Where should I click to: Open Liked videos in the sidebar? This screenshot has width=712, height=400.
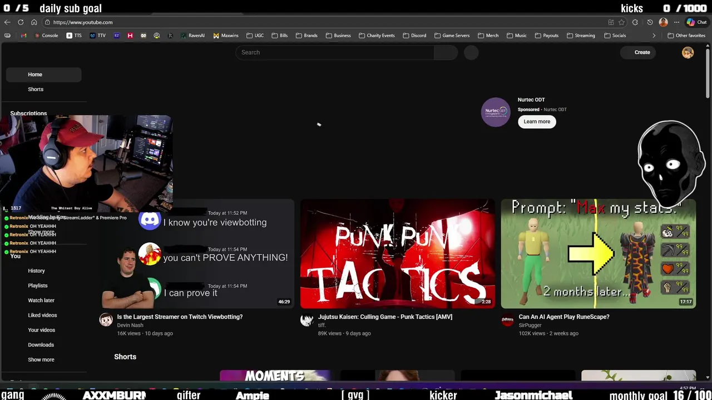tap(43, 315)
